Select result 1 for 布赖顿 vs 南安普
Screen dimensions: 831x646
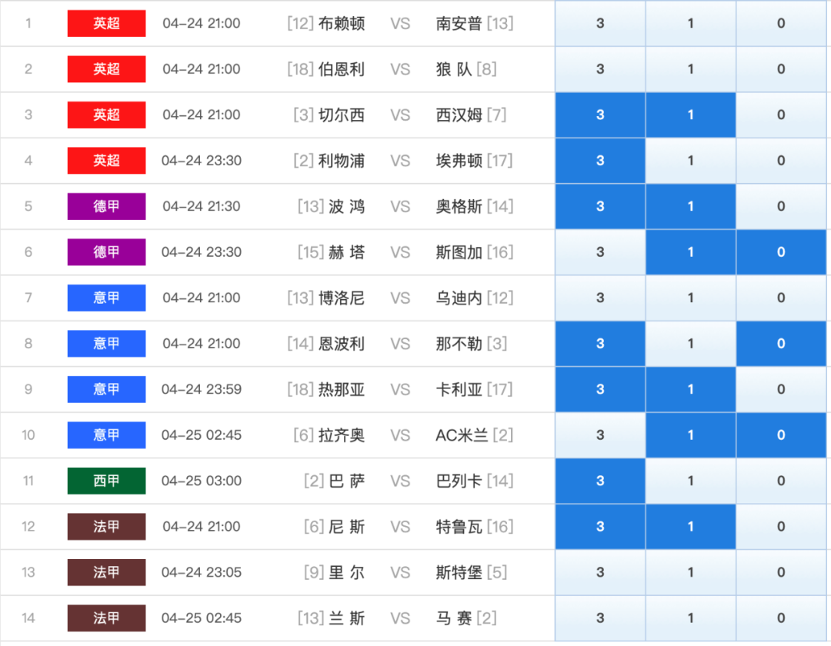690,23
